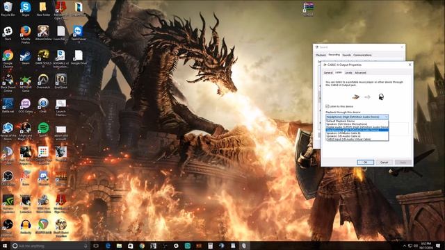Select the Steam desktop shortcut
The image size is (445, 250).
coord(26,57)
